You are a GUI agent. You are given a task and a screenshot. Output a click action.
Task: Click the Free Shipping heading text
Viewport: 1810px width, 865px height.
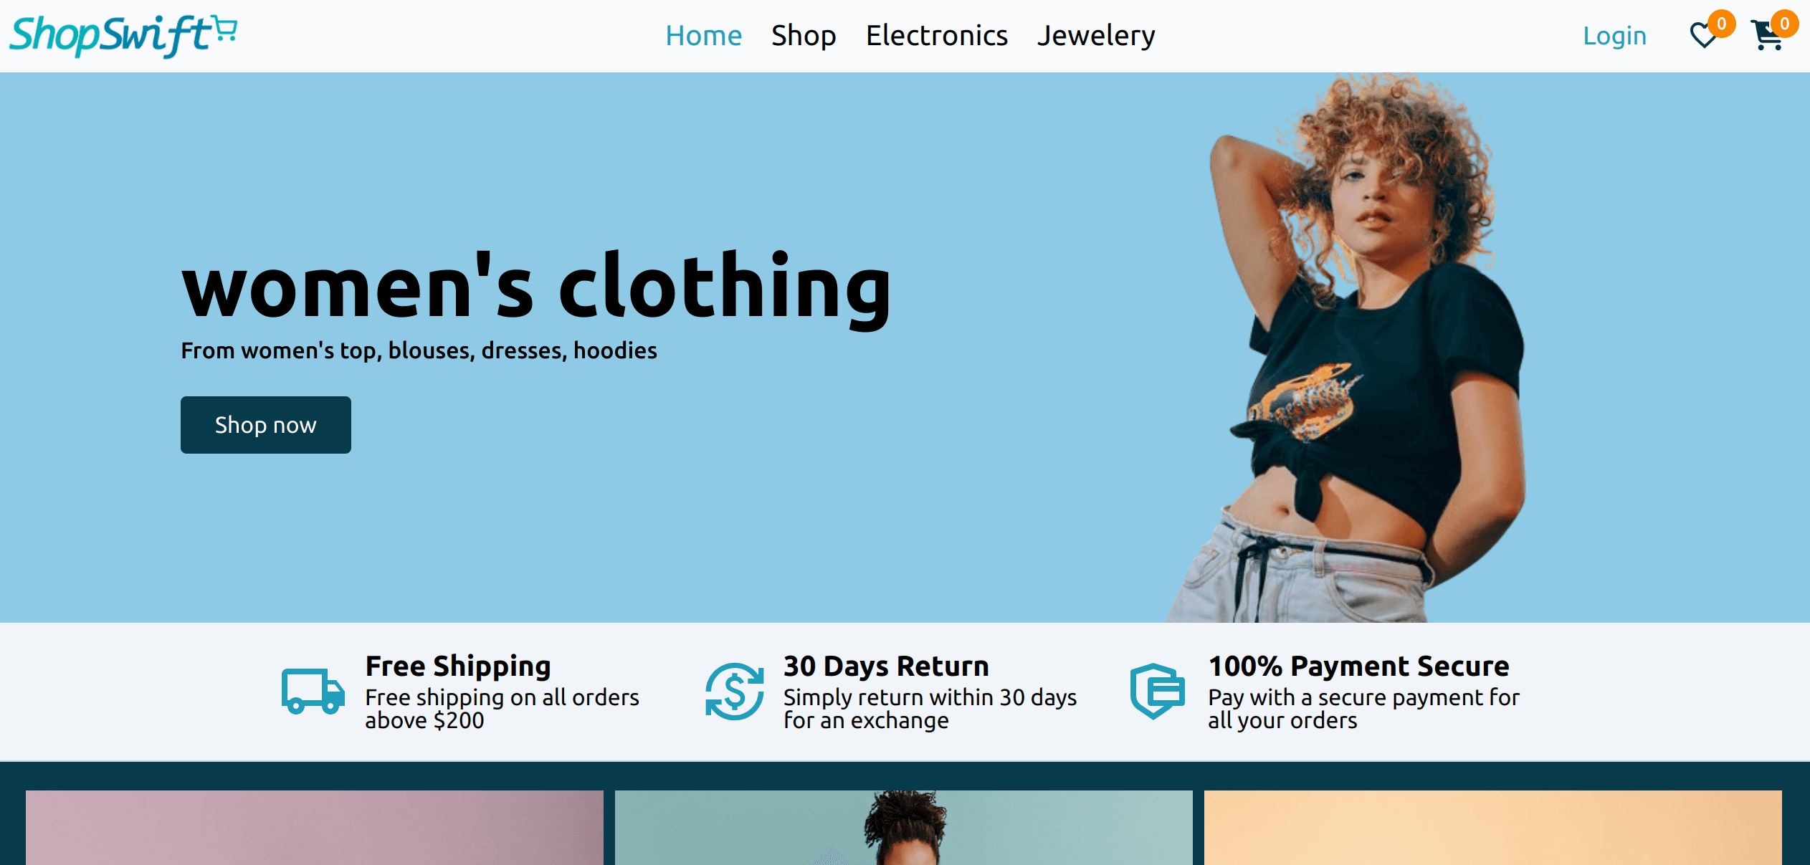coord(458,666)
